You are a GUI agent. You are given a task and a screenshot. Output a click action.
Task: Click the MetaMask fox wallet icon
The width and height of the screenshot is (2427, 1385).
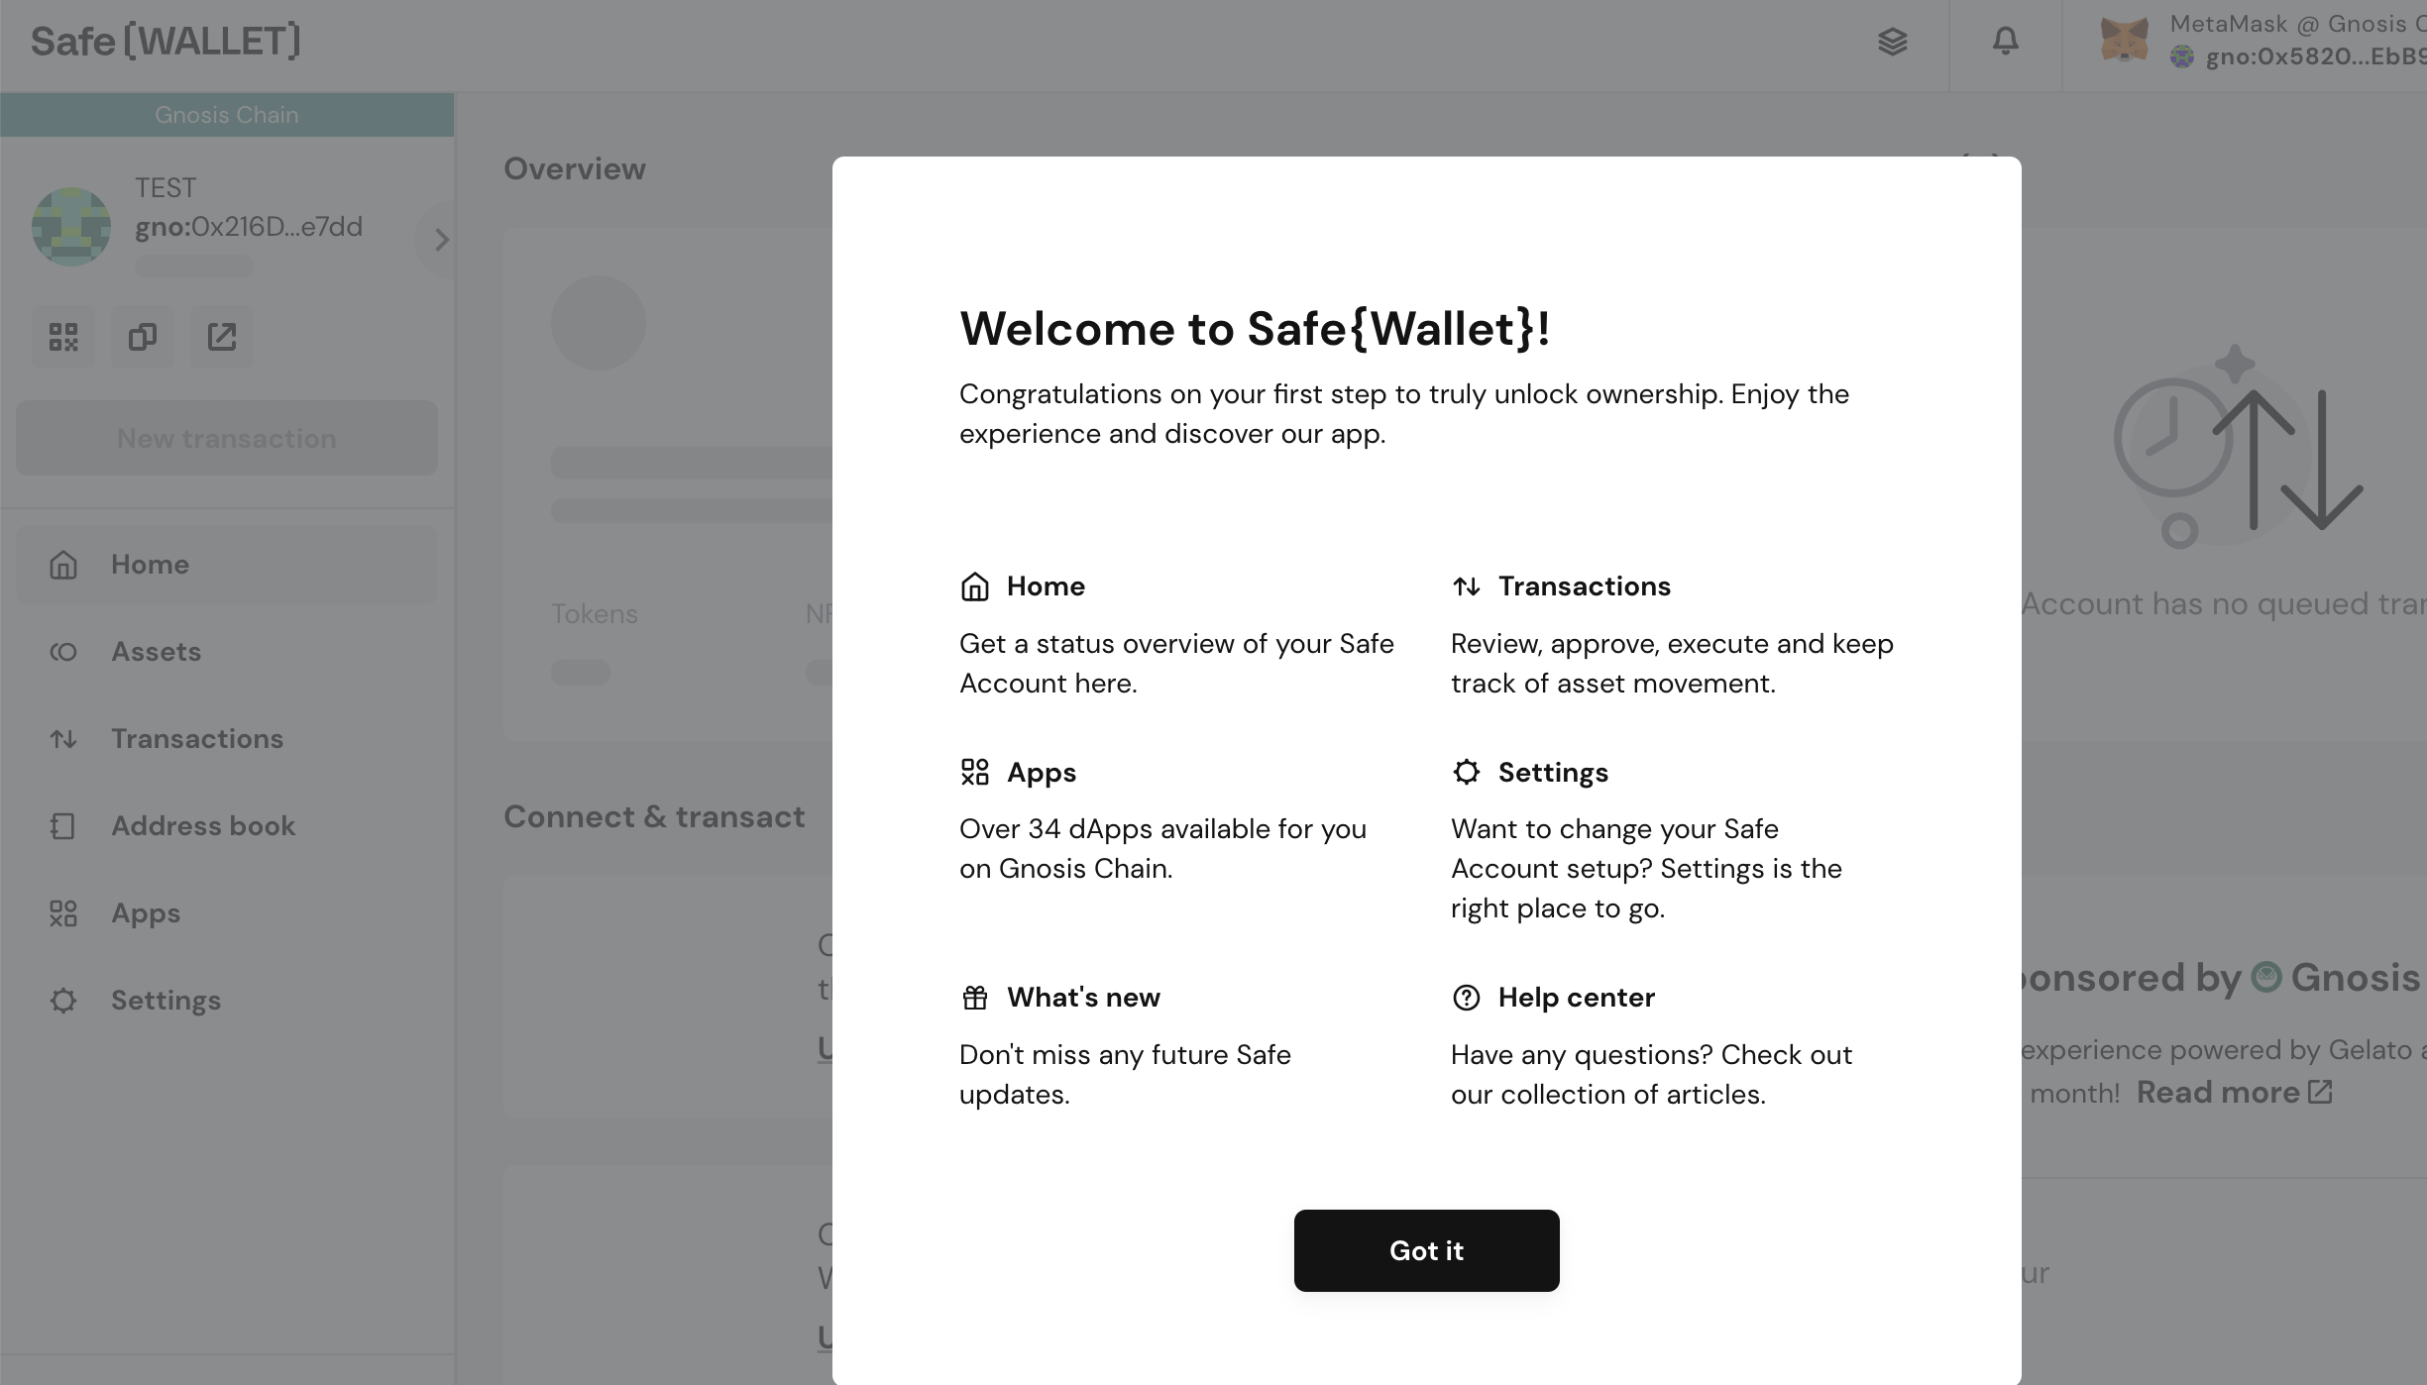[x=2124, y=42]
